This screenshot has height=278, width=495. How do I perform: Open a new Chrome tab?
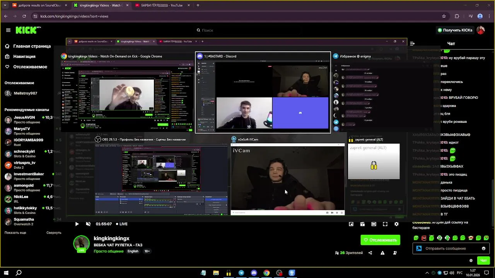198,5
